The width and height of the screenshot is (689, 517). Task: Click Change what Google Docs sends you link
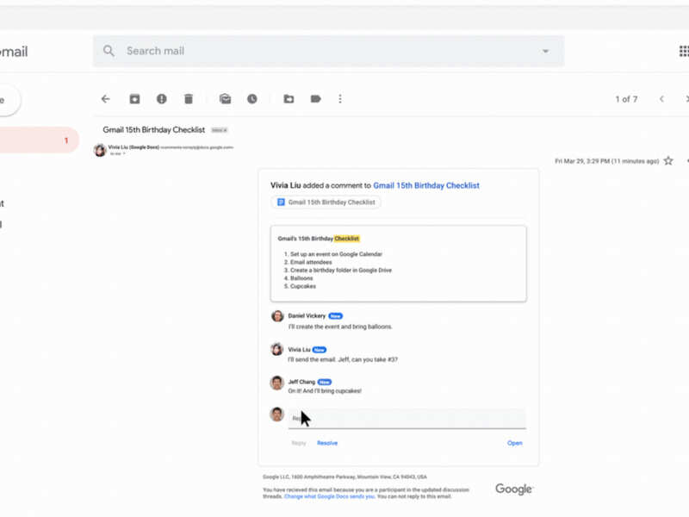coord(330,496)
